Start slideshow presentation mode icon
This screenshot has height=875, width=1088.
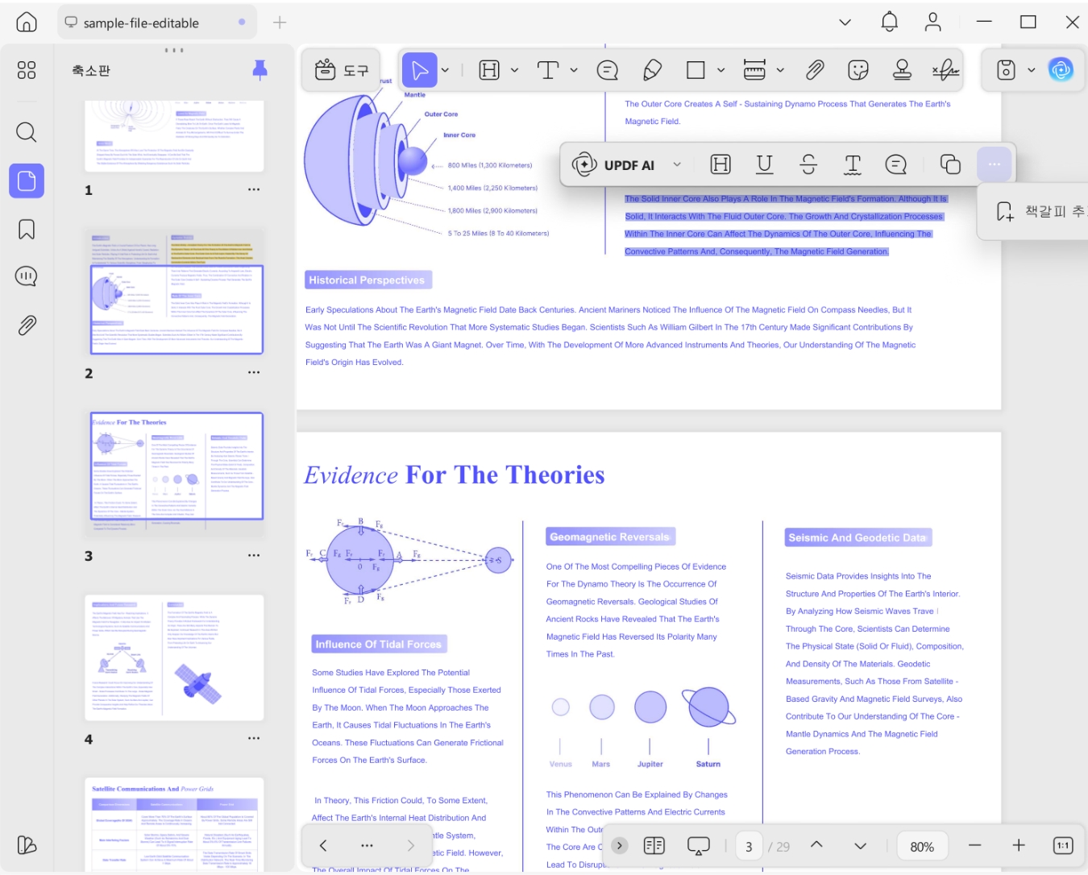(698, 846)
